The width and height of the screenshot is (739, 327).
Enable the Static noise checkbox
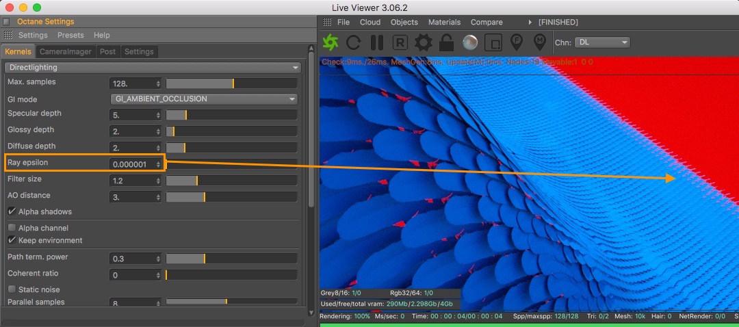[x=12, y=289]
